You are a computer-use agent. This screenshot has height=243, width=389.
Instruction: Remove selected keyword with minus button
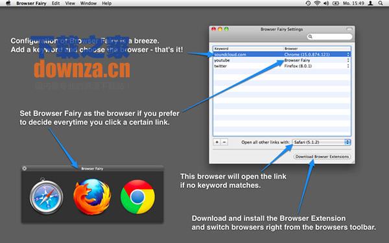(224, 142)
